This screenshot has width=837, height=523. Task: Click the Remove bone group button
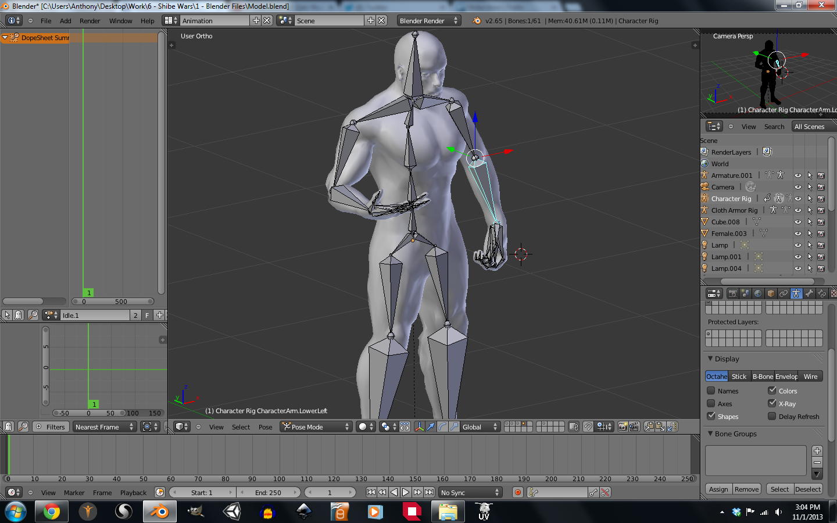click(747, 489)
